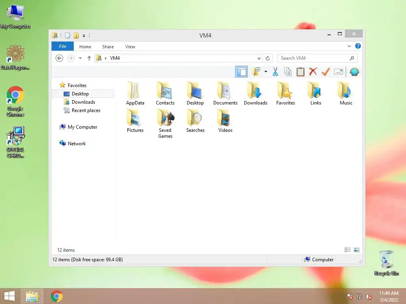Expand the address bar history dropdown
The width and height of the screenshot is (406, 304).
259,58
